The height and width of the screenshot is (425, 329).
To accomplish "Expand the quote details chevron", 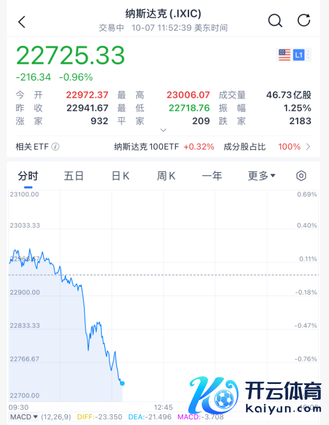I will pos(164,130).
